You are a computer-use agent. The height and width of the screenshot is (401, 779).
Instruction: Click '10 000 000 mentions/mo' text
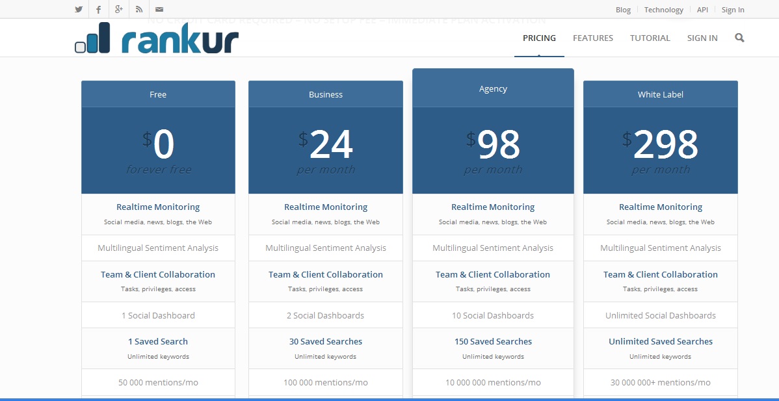[x=493, y=383]
